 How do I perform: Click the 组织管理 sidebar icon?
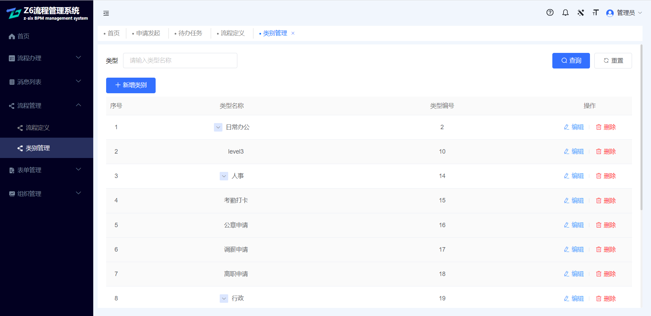pyautogui.click(x=12, y=194)
